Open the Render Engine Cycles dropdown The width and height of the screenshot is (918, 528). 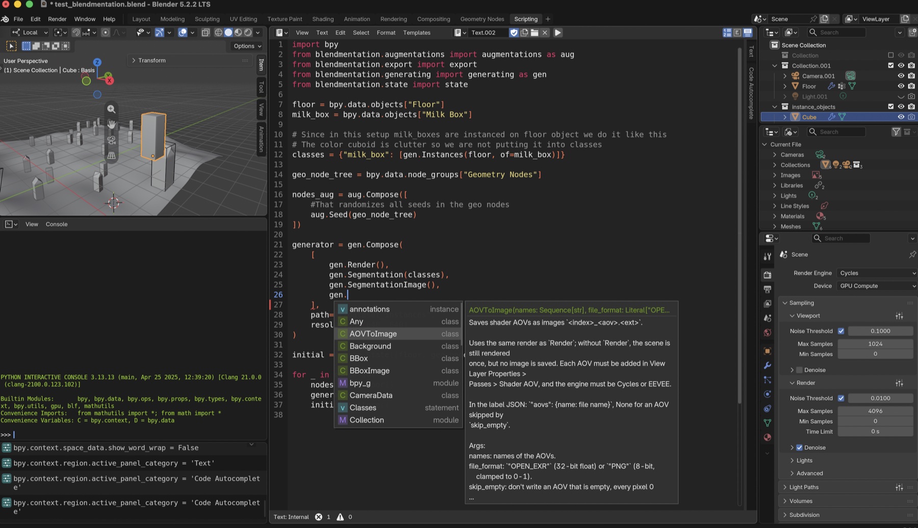877,273
